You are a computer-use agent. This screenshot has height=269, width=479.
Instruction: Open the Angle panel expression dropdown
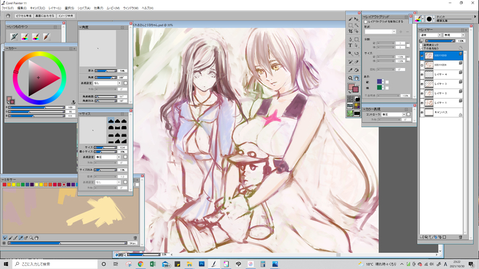107,83
